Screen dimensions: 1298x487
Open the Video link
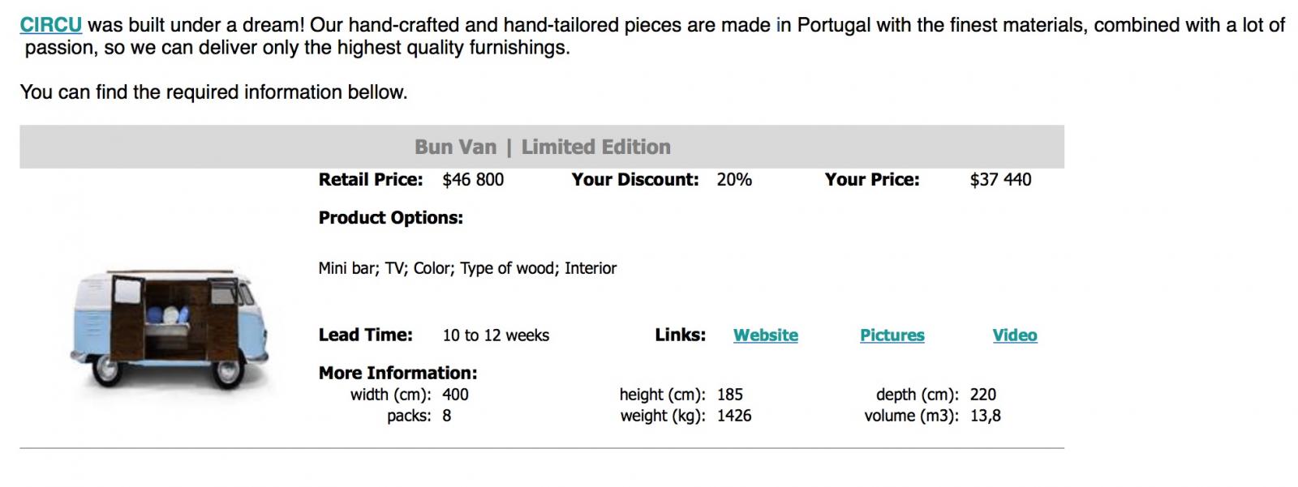(1015, 335)
